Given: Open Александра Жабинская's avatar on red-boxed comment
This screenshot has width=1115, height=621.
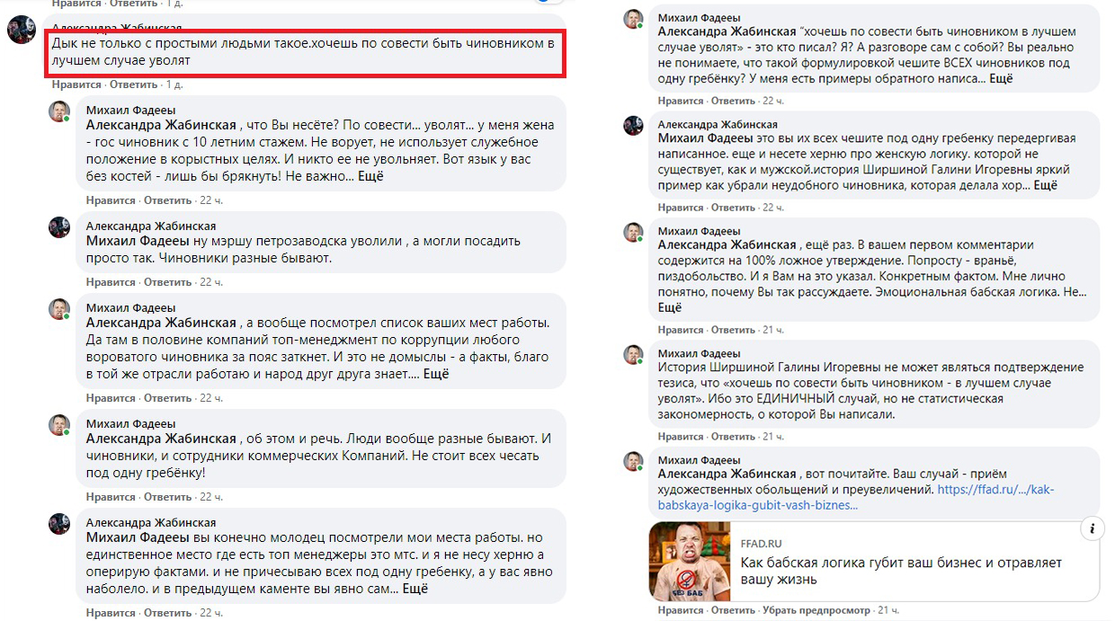Looking at the screenshot, I should point(22,30).
